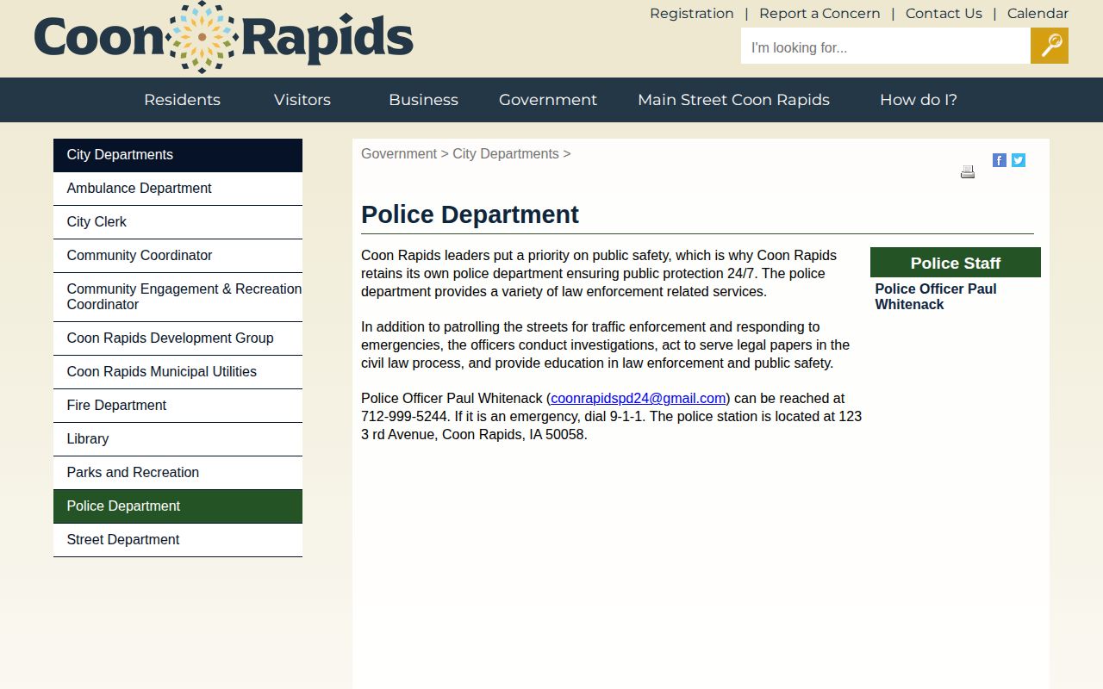Open Community Engagement & Recreation Coordinator

tap(178, 297)
